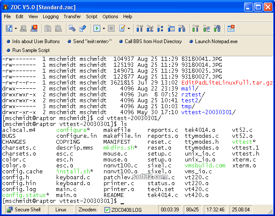Click the upload file toolbar icon
The width and height of the screenshot is (275, 216).
83,28
